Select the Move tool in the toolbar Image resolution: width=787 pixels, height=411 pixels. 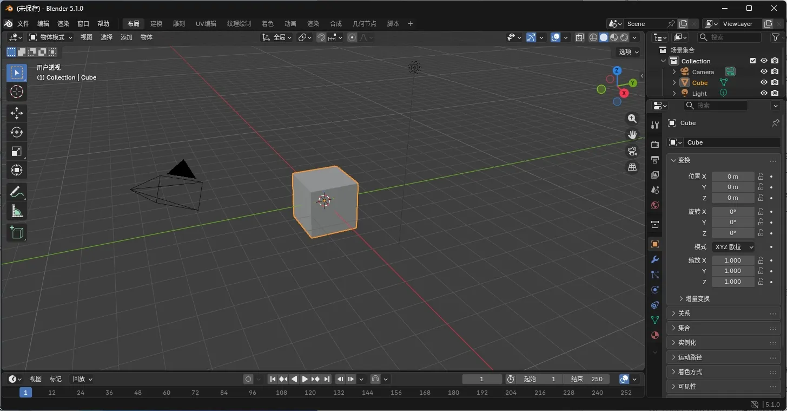pyautogui.click(x=16, y=113)
